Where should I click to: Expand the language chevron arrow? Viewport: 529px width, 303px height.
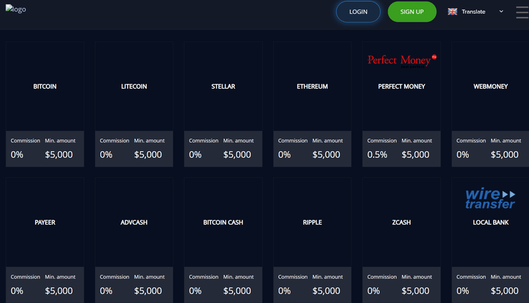click(501, 11)
